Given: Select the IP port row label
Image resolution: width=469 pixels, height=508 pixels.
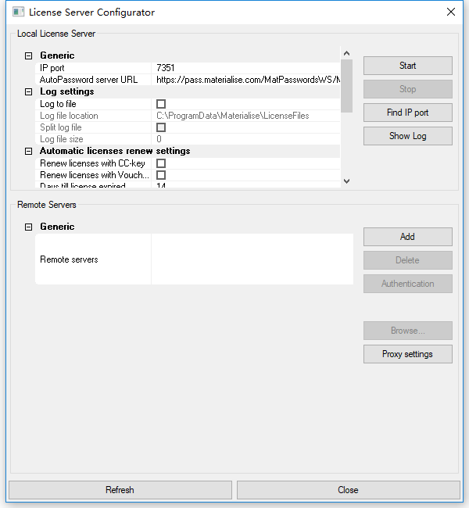Looking at the screenshot, I should [x=52, y=68].
